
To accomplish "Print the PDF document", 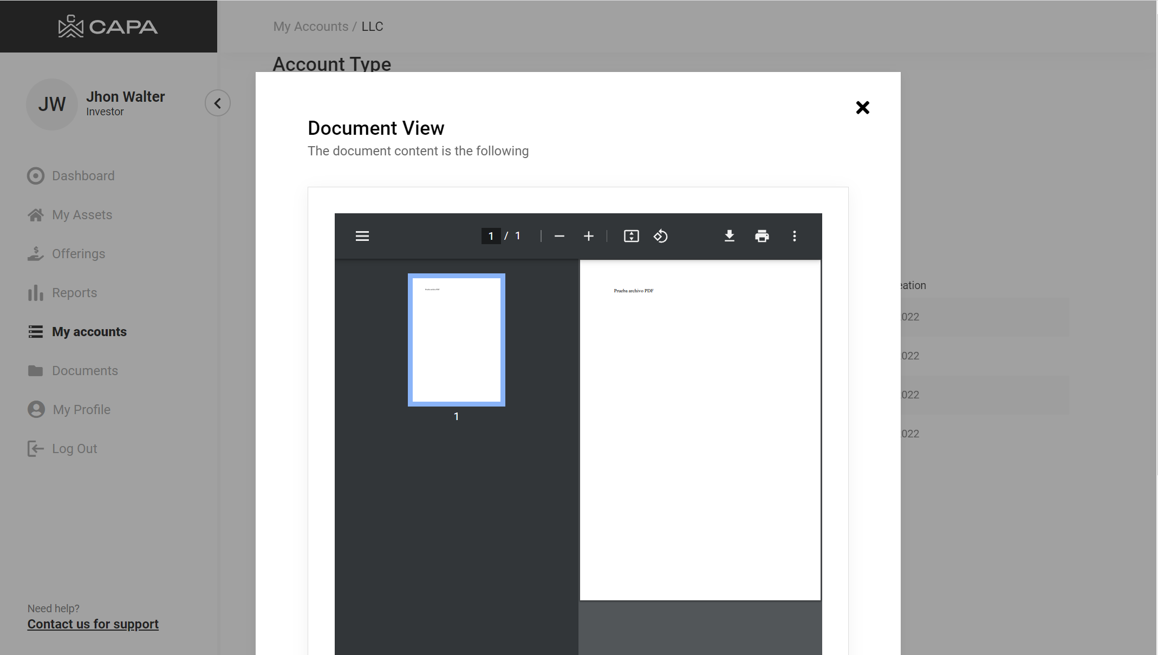I will [x=762, y=236].
